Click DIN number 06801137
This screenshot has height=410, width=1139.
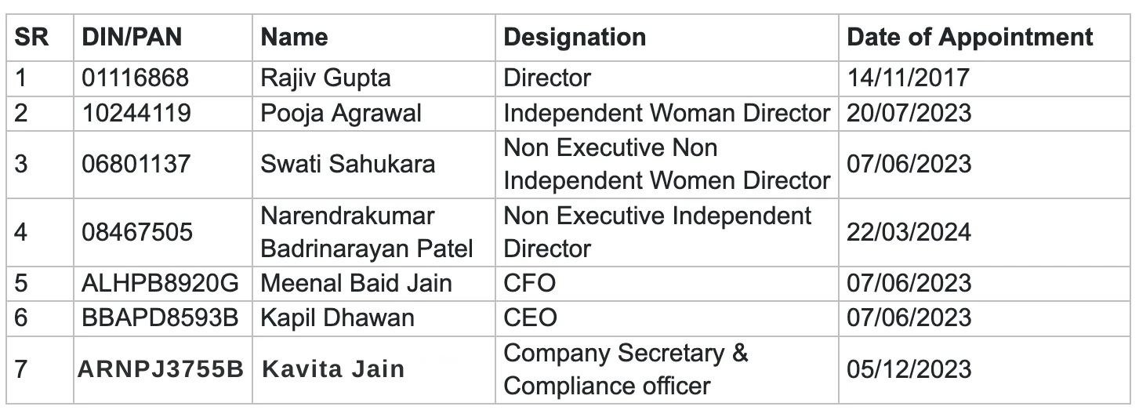pos(136,164)
